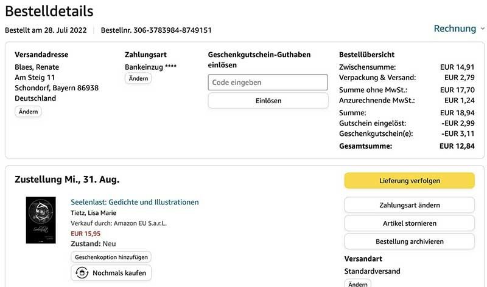
Task: Change payment method via Ändern under Bankeinzug
Action: [138, 78]
